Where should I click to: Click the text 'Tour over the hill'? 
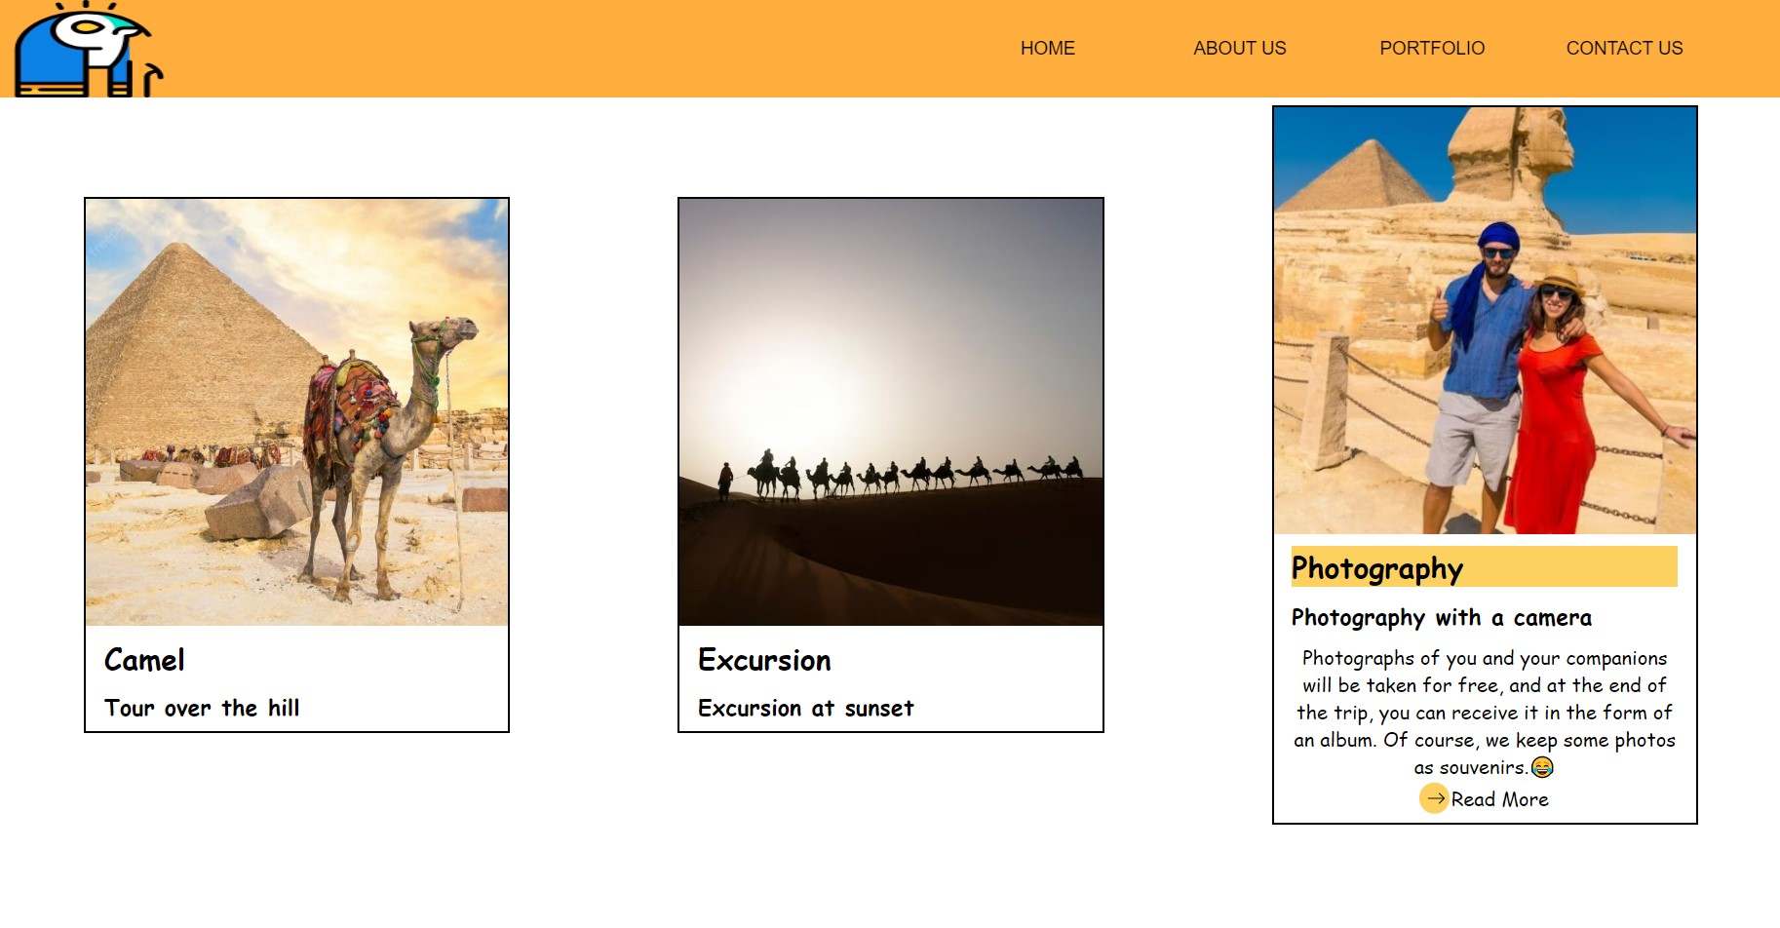[203, 709]
